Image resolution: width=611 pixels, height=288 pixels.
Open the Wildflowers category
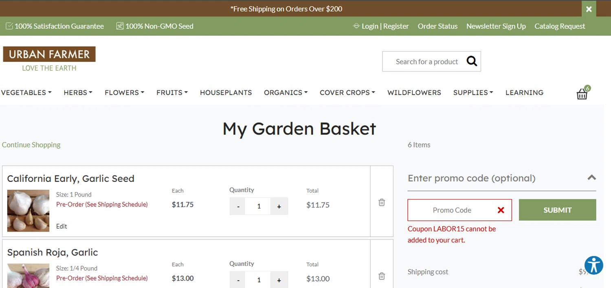click(414, 93)
